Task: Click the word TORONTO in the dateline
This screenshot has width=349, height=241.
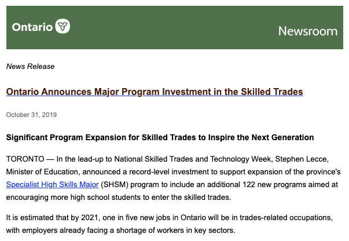Action: click(25, 159)
